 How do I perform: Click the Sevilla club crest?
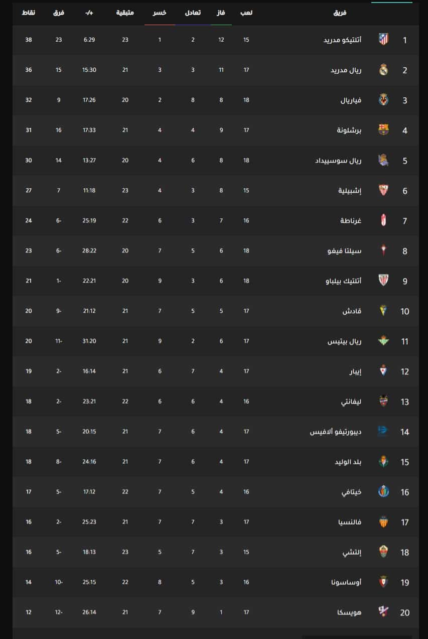(x=383, y=190)
